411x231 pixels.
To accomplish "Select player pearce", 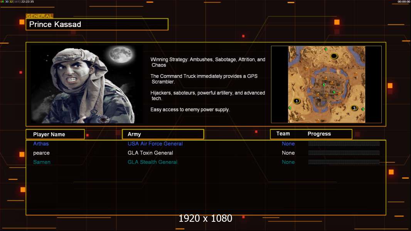I will point(41,153).
